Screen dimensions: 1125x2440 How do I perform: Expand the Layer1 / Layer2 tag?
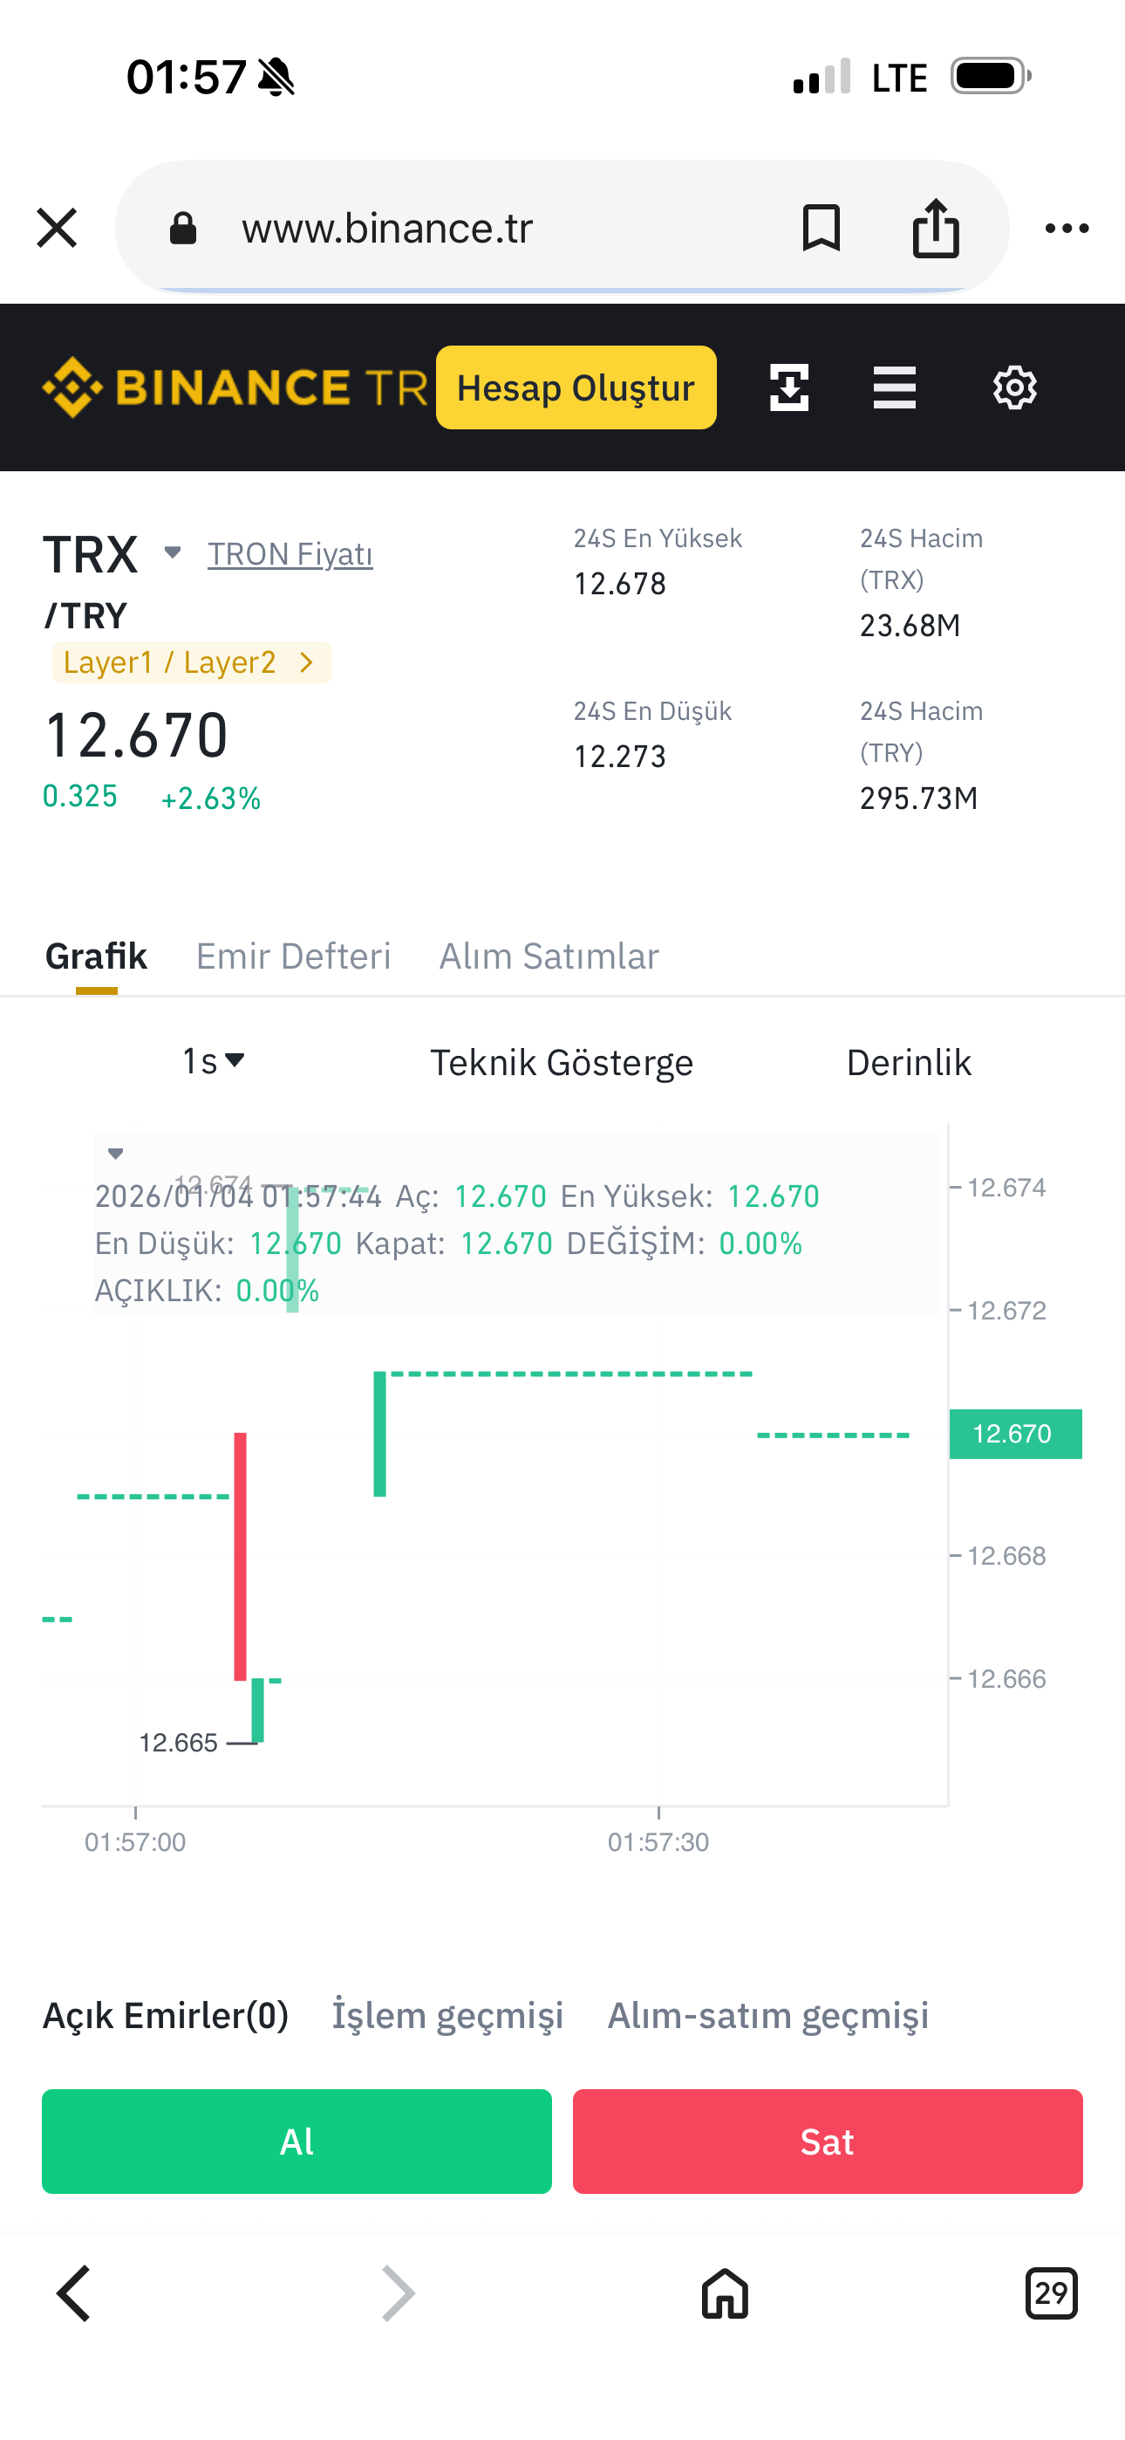(191, 662)
